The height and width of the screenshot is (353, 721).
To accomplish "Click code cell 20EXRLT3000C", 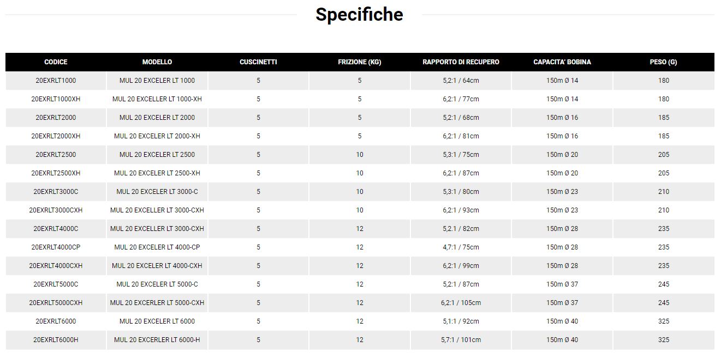I will 56,192.
